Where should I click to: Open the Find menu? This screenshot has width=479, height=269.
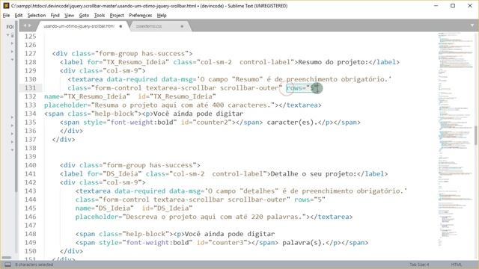click(55, 15)
